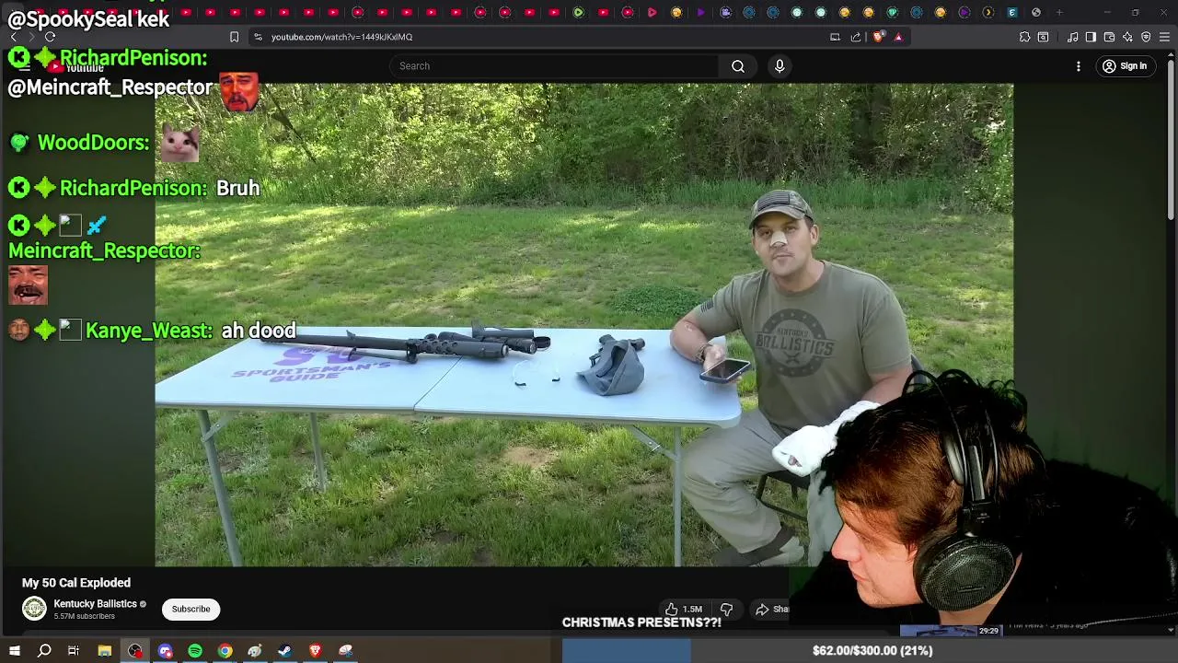Open Steam from the taskbar
Screen dimensions: 1178x663
284,651
